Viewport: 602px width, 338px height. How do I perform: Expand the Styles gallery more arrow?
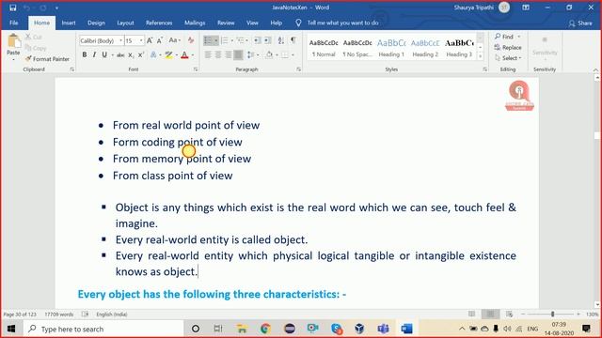481,56
